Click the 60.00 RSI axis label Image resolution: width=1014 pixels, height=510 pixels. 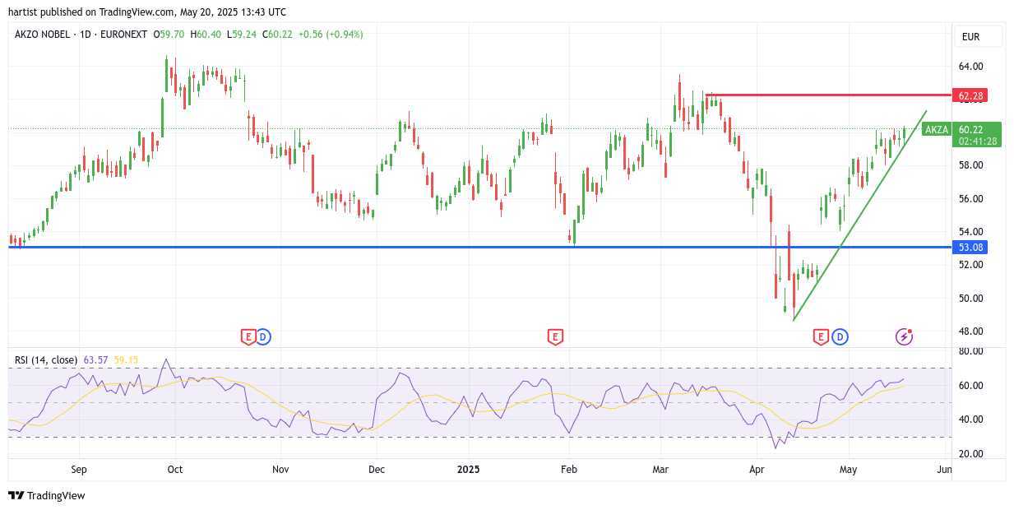click(x=970, y=386)
